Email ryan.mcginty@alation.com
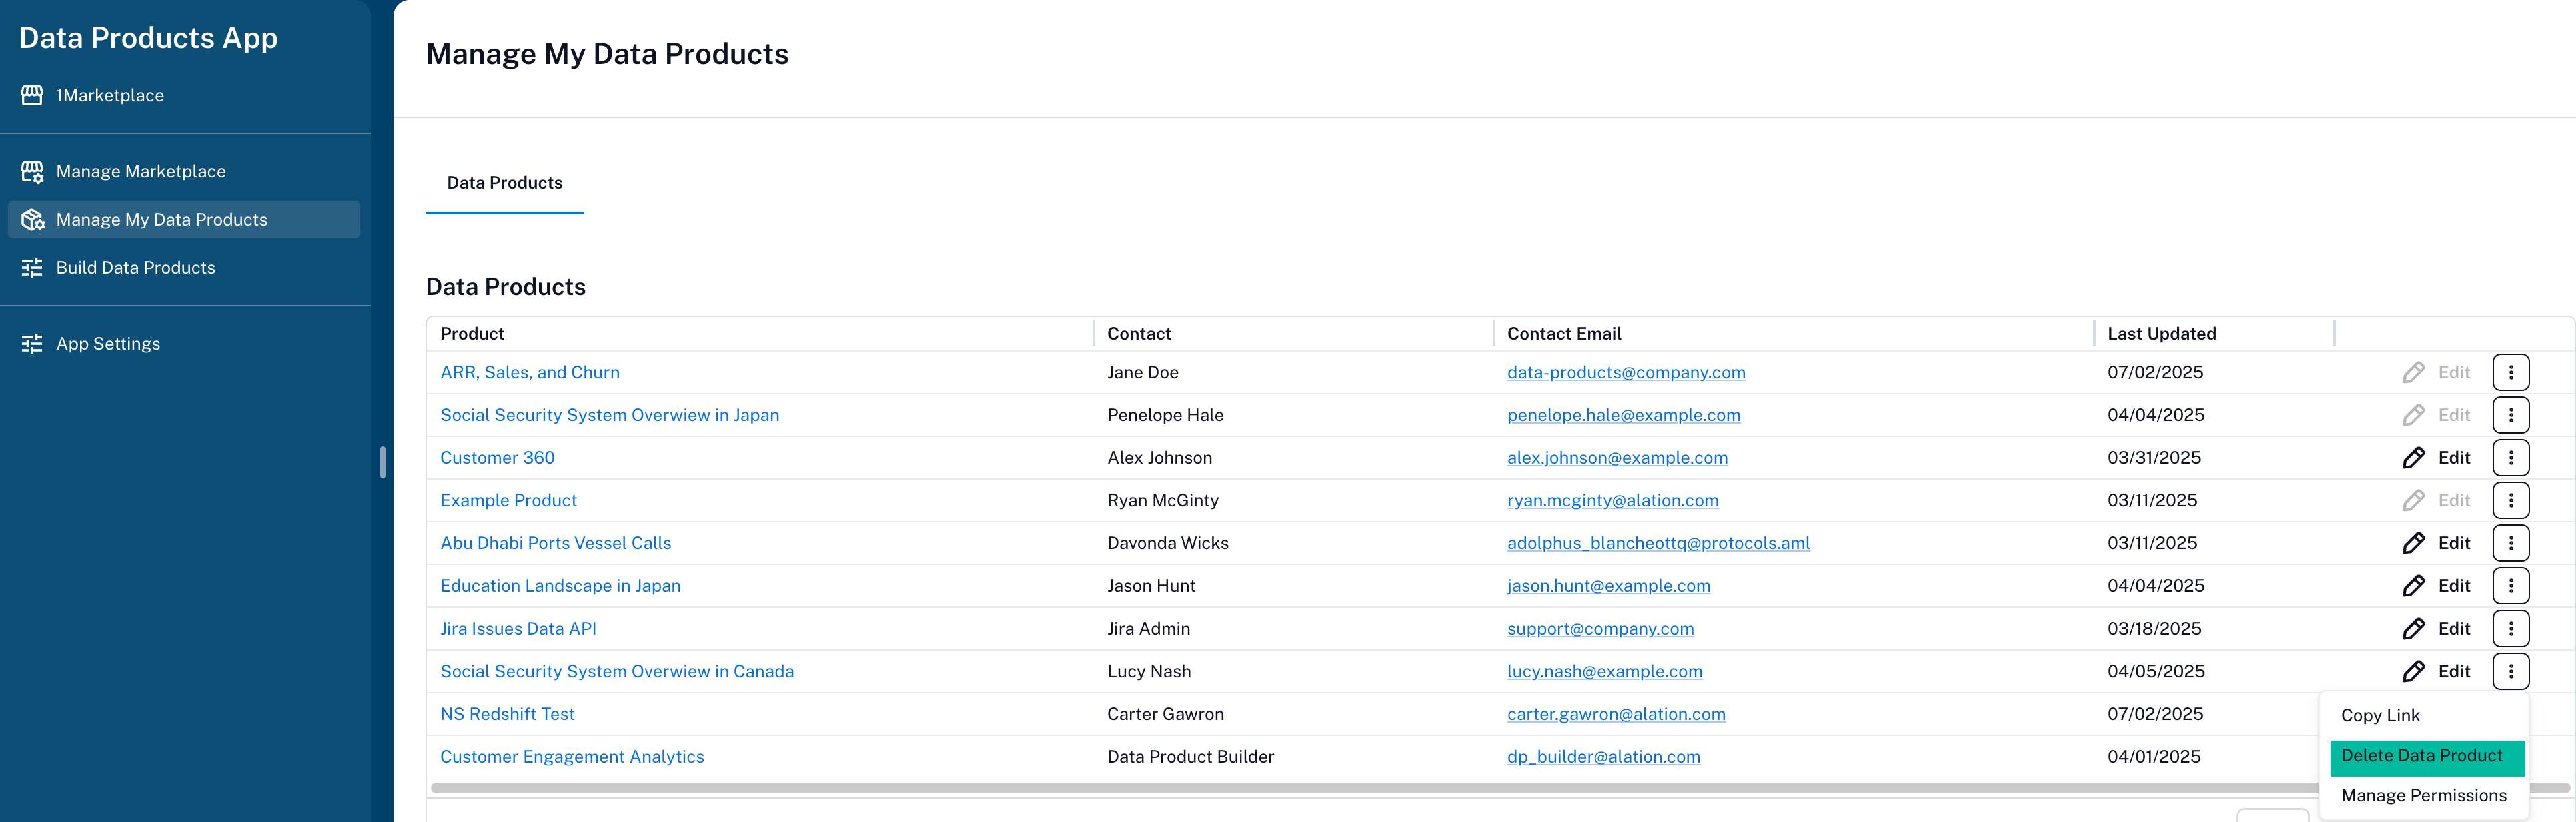This screenshot has height=822, width=2576. pyautogui.click(x=1612, y=500)
